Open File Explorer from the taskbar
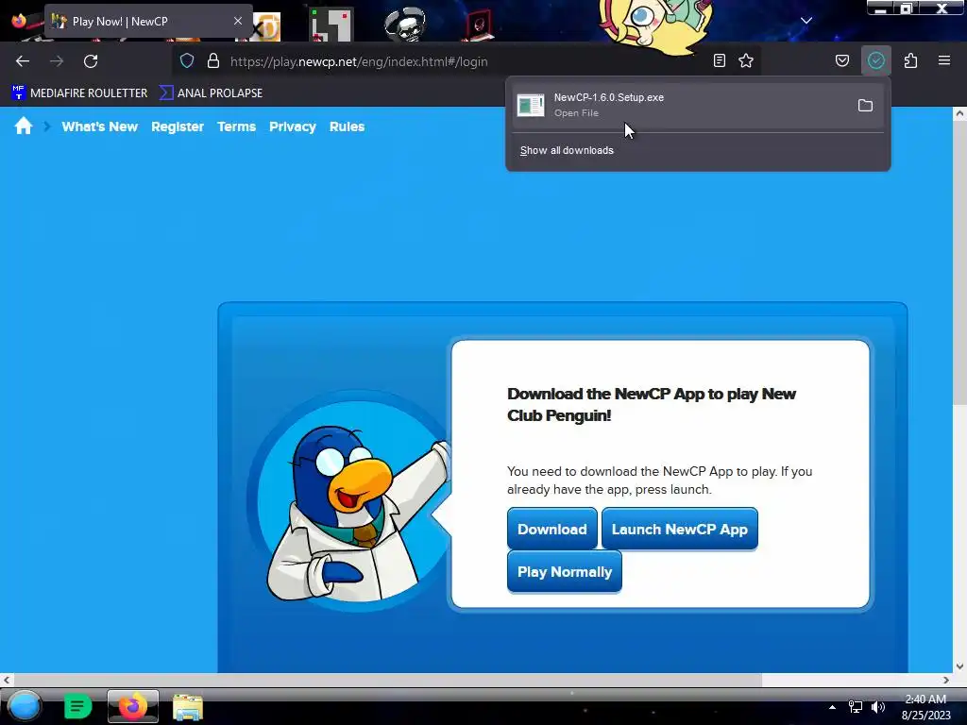The image size is (967, 725). pos(188,707)
